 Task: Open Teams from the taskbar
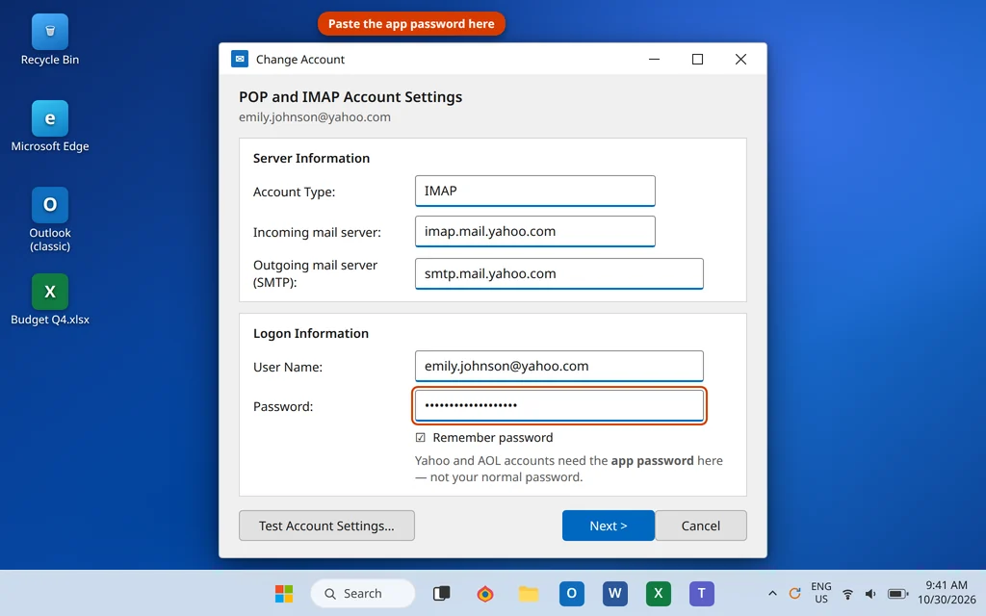pyautogui.click(x=702, y=593)
